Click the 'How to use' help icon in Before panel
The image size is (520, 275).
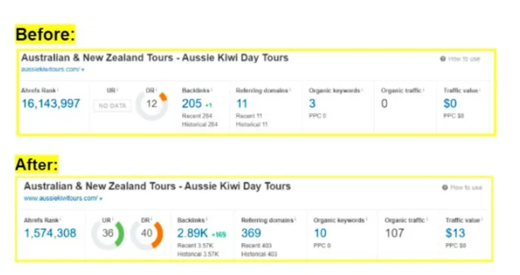click(x=443, y=59)
